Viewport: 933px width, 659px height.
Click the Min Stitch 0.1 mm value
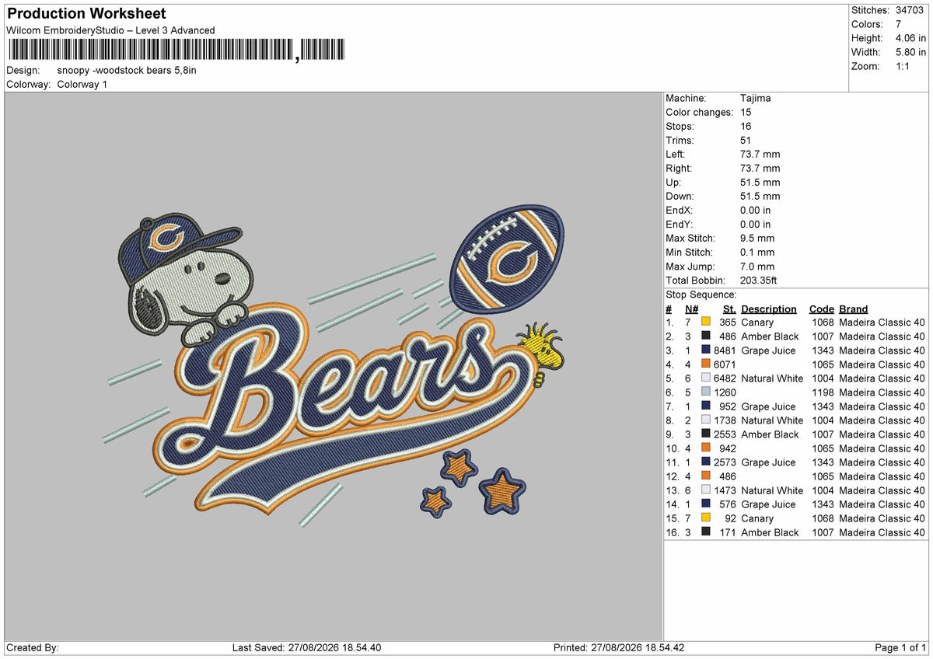coord(756,253)
